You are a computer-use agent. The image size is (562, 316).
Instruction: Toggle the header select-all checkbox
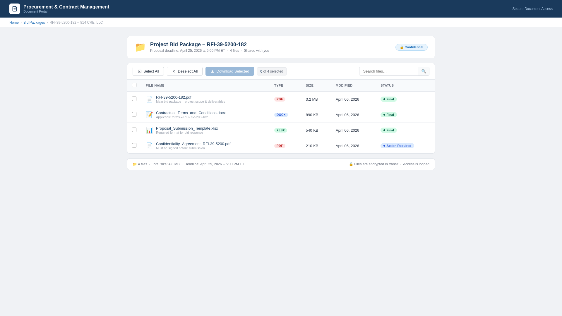click(134, 85)
